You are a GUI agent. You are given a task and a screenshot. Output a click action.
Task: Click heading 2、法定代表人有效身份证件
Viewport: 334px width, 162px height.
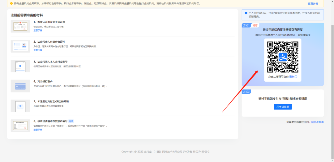[x=49, y=42]
